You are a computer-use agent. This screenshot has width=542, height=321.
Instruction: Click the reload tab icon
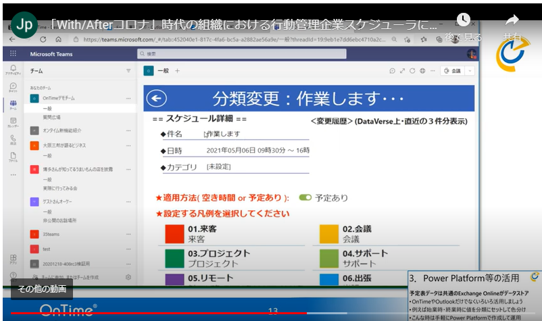[412, 71]
